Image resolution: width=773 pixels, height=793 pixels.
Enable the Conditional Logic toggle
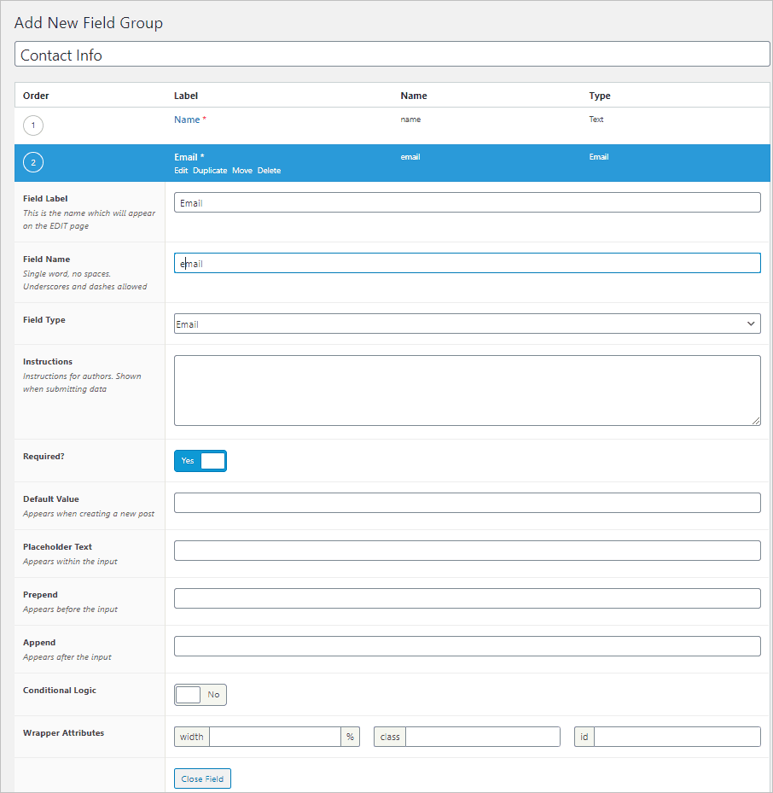point(201,695)
